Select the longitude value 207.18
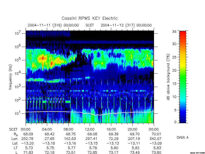This screenshot has height=154, width=205. pyautogui.click(x=134, y=139)
